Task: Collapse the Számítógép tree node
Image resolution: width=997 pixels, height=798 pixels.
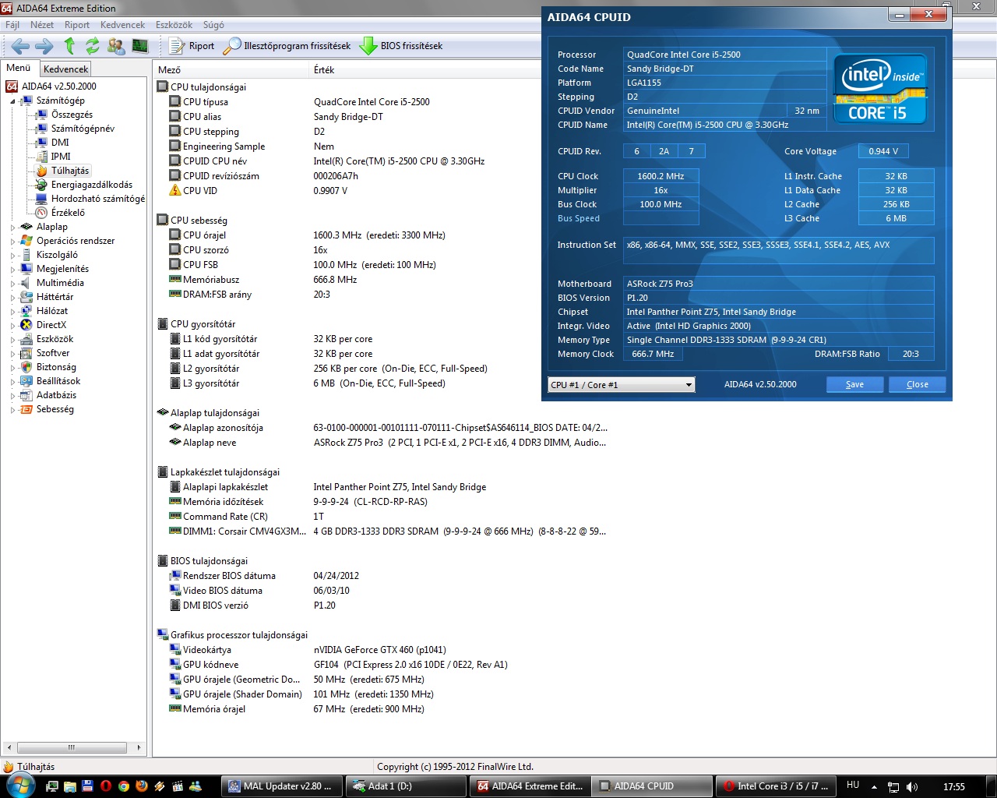Action: click(12, 101)
